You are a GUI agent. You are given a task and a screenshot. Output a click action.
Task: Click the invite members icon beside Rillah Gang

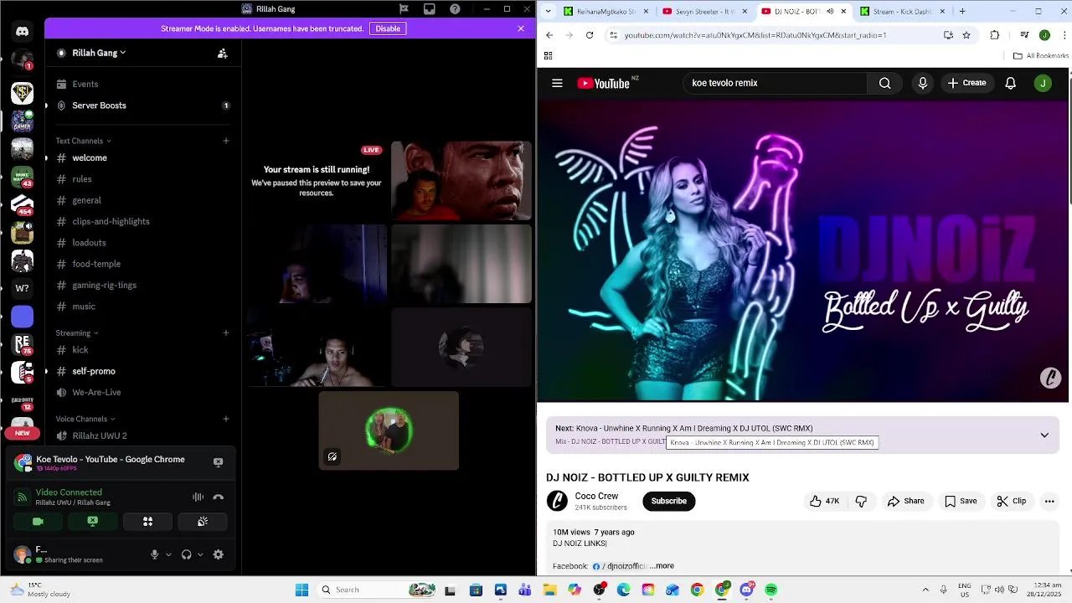pos(222,53)
